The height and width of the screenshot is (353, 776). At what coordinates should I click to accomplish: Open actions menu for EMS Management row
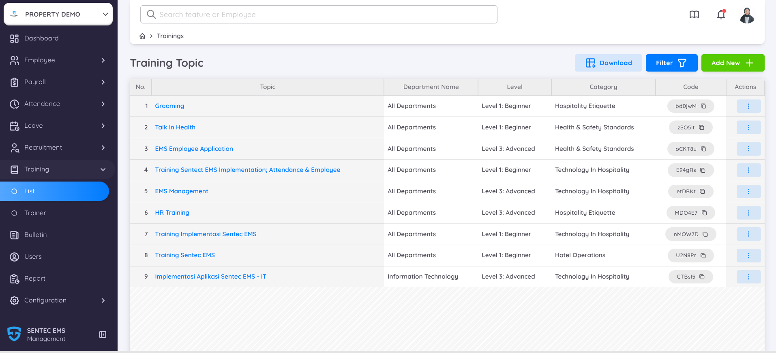[748, 191]
